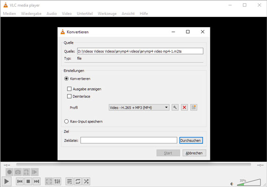Click VLC cone icon in main title bar

coord(6,5)
